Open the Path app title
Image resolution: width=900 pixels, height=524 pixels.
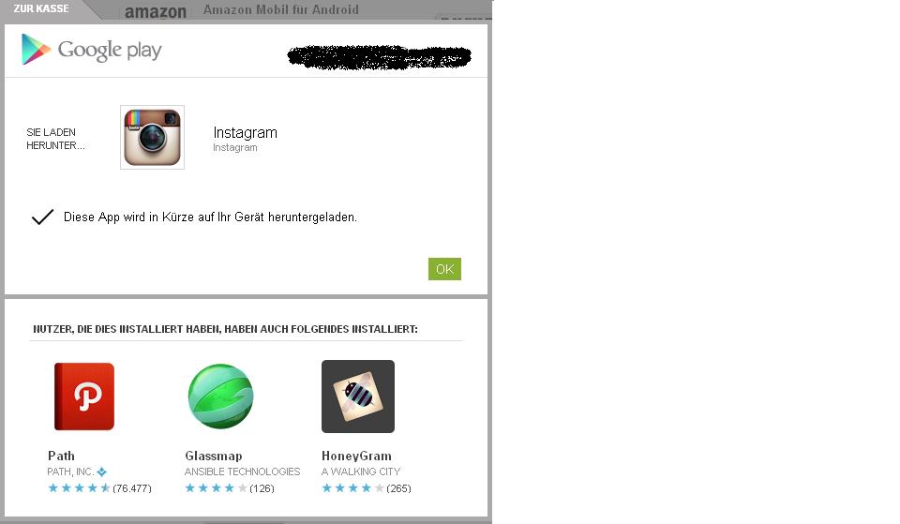(62, 456)
